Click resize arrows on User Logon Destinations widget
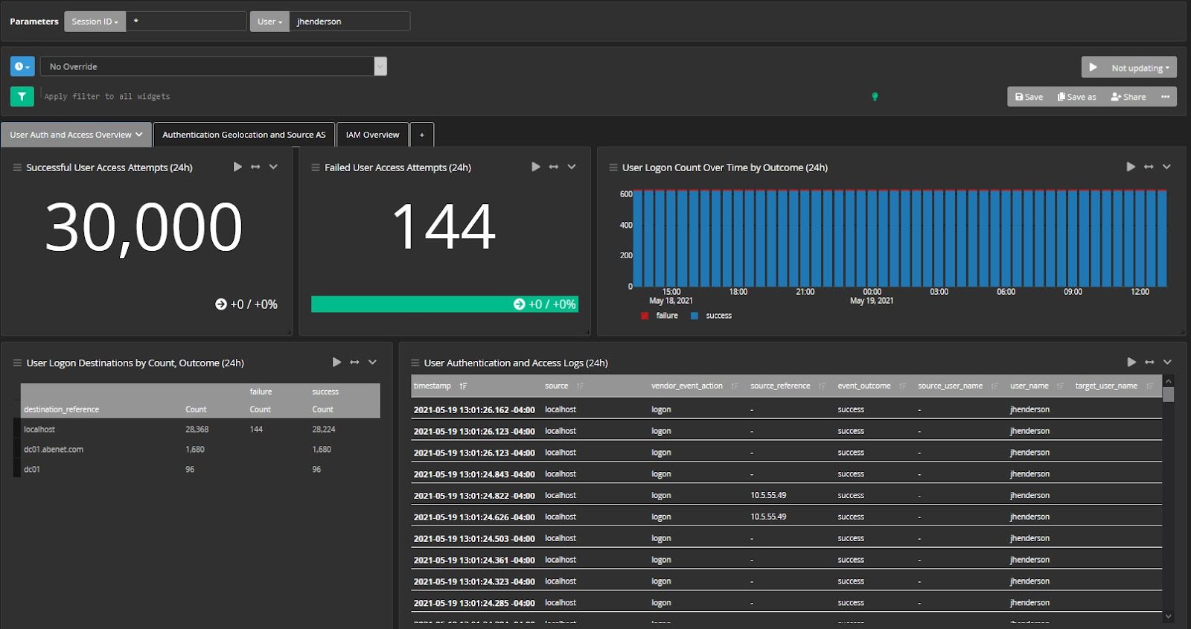The width and height of the screenshot is (1191, 629). click(354, 362)
